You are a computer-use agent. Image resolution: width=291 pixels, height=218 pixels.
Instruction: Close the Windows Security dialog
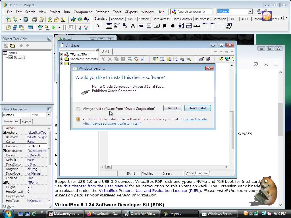(x=209, y=68)
